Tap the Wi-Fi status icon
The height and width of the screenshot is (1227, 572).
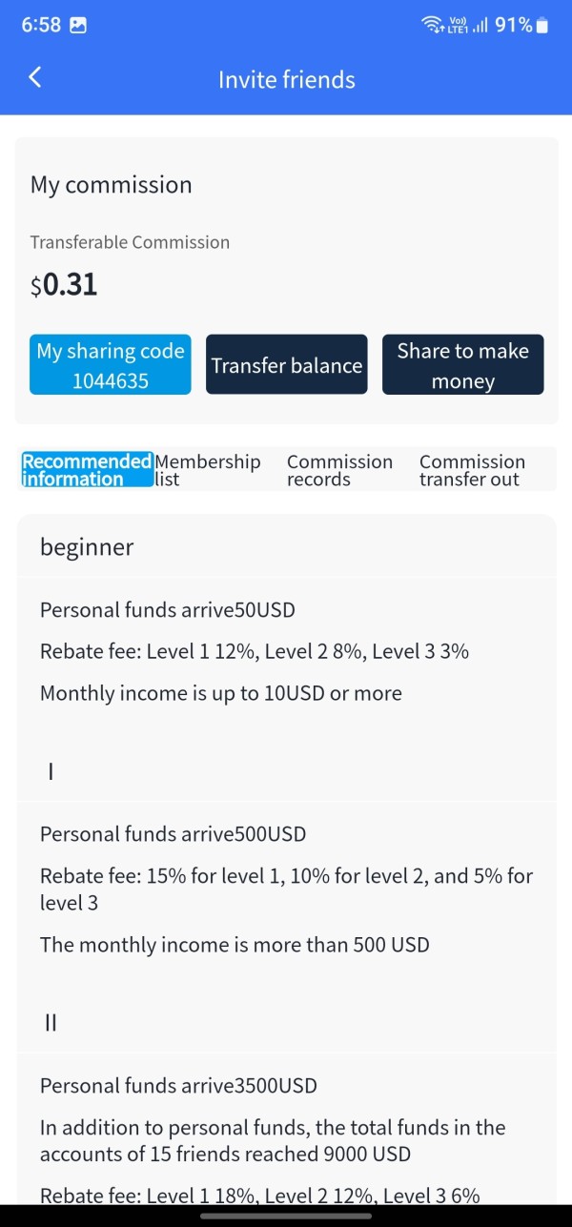click(x=433, y=26)
